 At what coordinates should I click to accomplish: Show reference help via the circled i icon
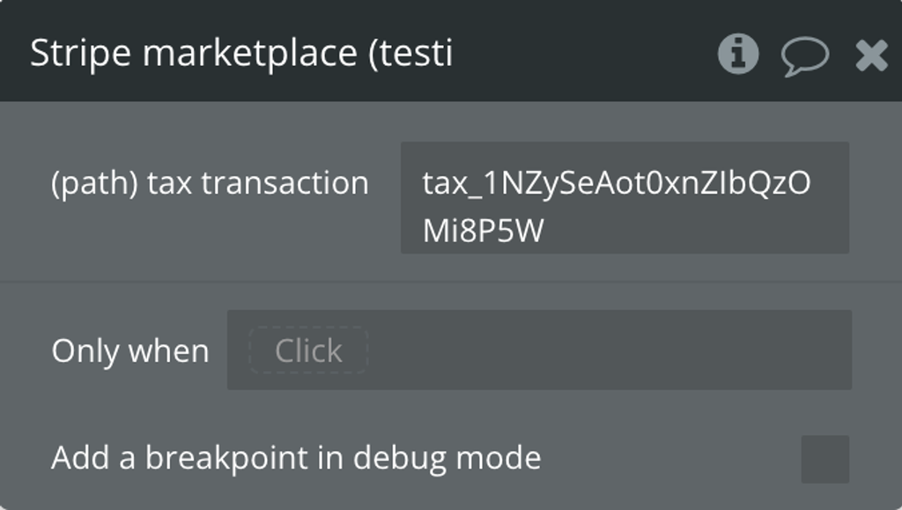click(x=738, y=54)
